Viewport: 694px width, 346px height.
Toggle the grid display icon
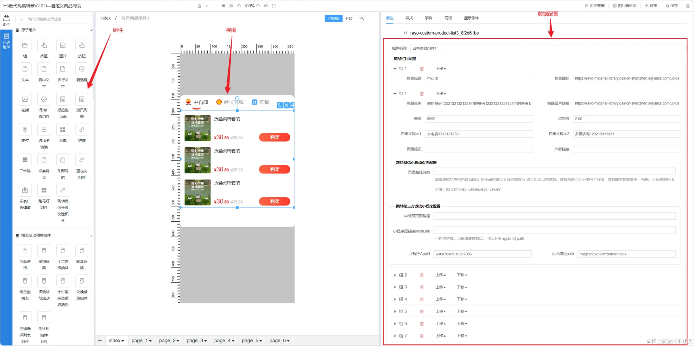click(223, 6)
